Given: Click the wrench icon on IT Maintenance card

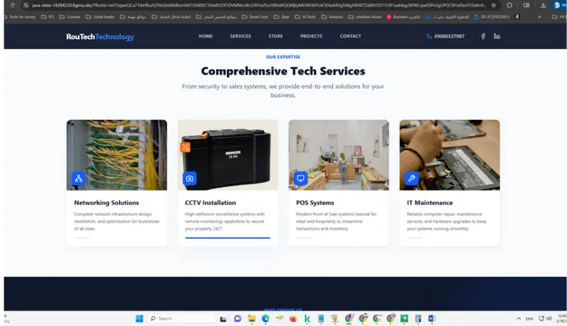Looking at the screenshot, I should coord(412,178).
